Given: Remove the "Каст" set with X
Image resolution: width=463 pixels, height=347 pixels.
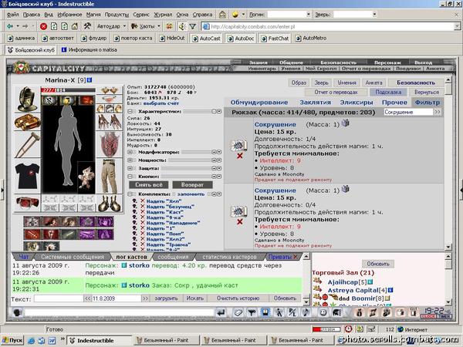Looking at the screenshot, I should [142, 212].
